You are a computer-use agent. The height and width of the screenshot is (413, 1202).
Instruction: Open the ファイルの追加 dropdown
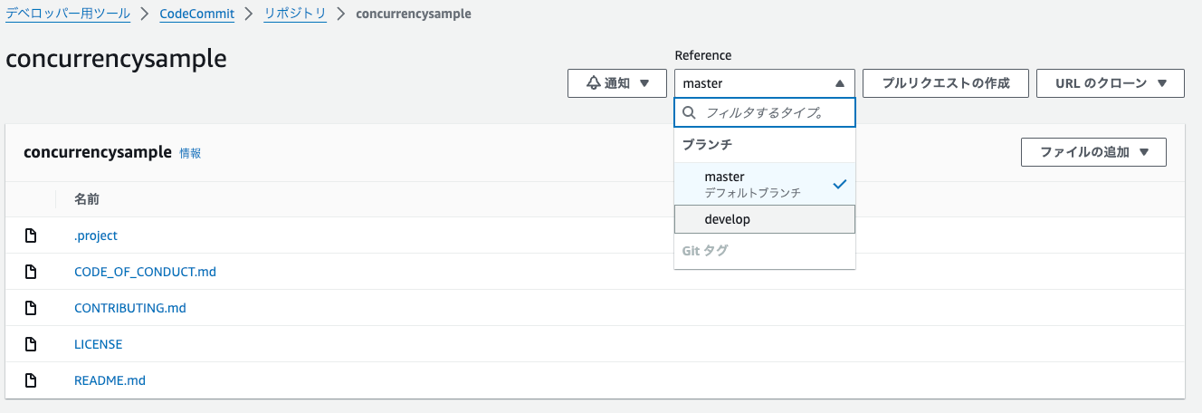tap(1093, 152)
